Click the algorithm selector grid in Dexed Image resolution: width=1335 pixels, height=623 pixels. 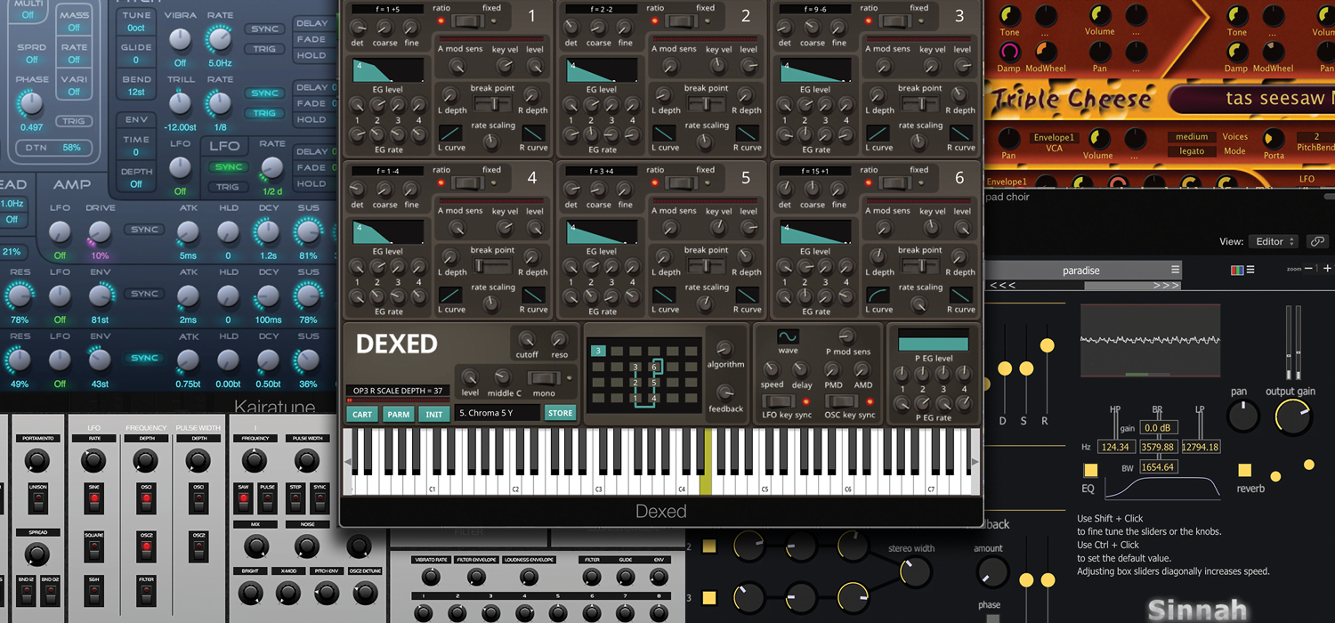pyautogui.click(x=643, y=374)
